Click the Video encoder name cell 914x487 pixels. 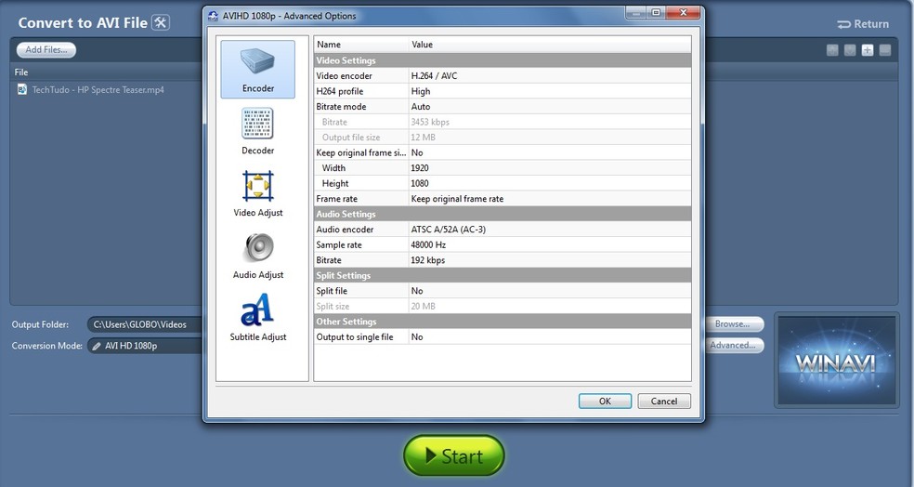tap(361, 76)
